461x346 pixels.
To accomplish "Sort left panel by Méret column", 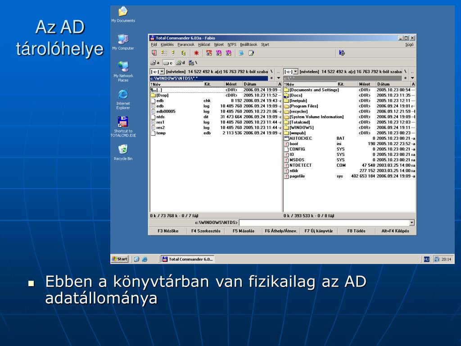I will click(x=233, y=84).
